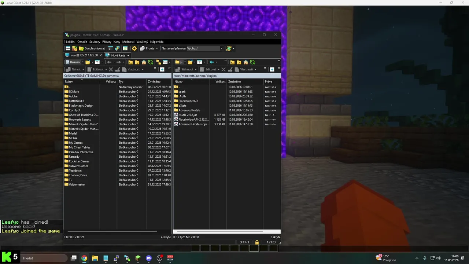Click the Synchronizovat button
469x264 pixels.
point(92,48)
